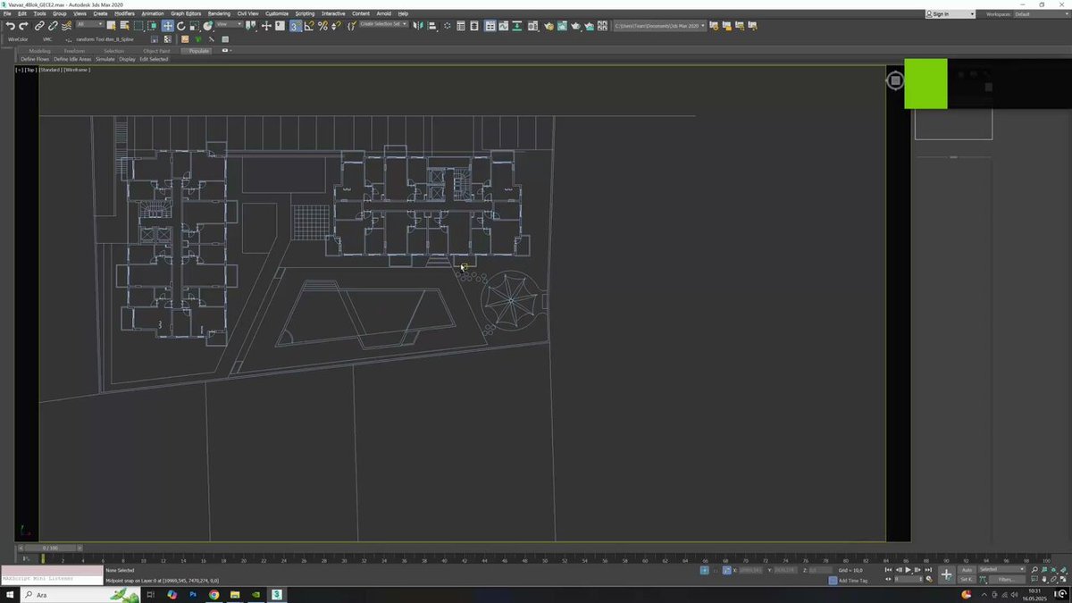Toggle Auto Key mode

[967, 569]
